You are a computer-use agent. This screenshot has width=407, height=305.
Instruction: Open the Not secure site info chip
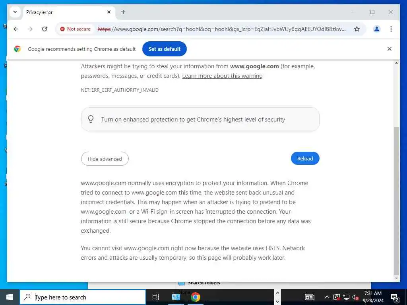pyautogui.click(x=75, y=29)
